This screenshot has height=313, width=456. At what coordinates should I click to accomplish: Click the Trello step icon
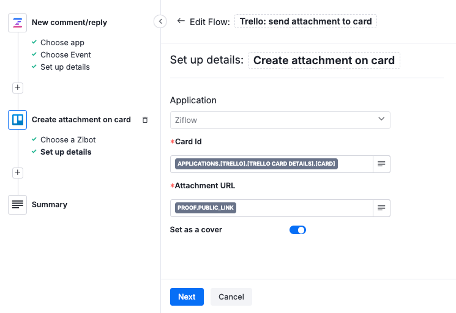(x=18, y=120)
